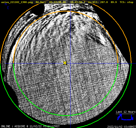The image size is (136, 128).
Task: Click the filename asiva_221102_1308.png label
Action: click(x=17, y=2)
